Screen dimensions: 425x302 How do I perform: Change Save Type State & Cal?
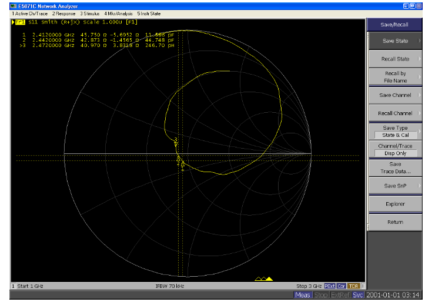395,132
